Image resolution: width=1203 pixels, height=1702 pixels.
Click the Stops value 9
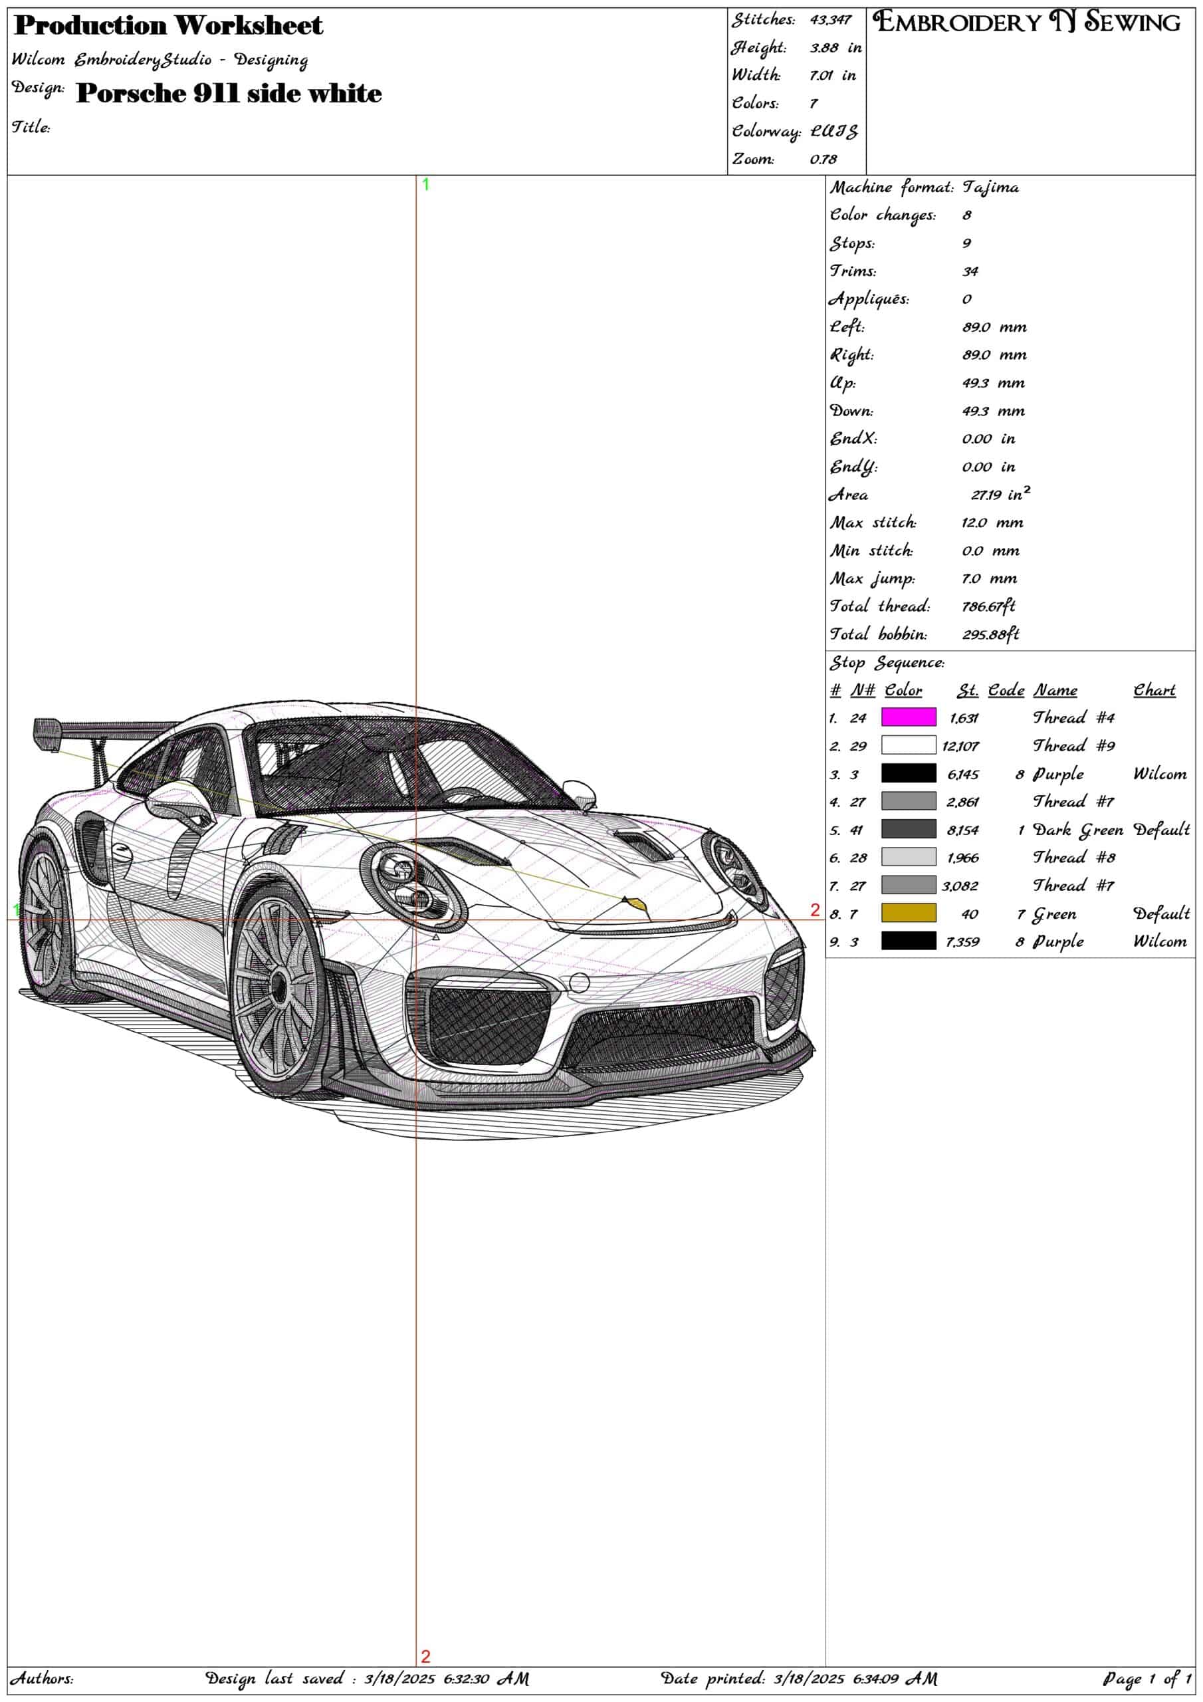[966, 243]
